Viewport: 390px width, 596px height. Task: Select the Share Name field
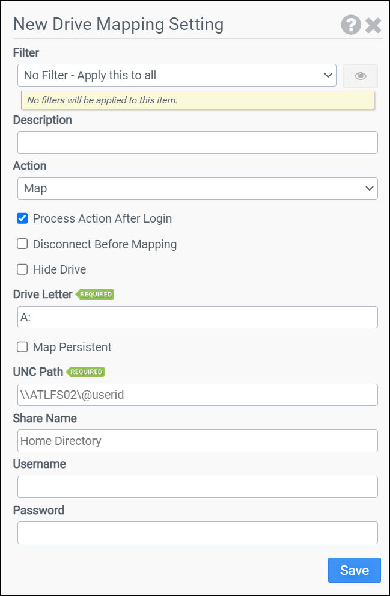tap(197, 441)
